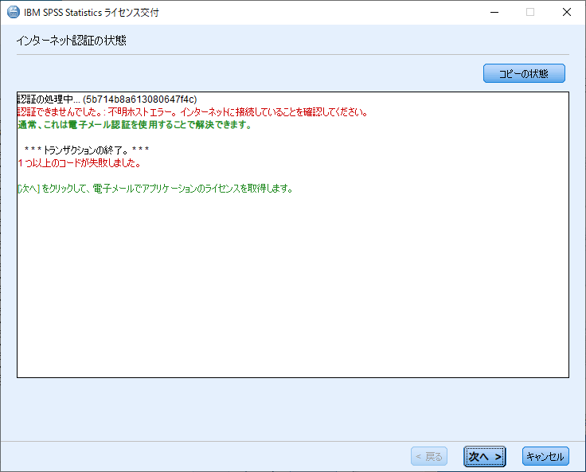Screen dimensions: 586x472
Task: Click the green [次へ] をクリックして instruction line
Action: click(x=155, y=189)
